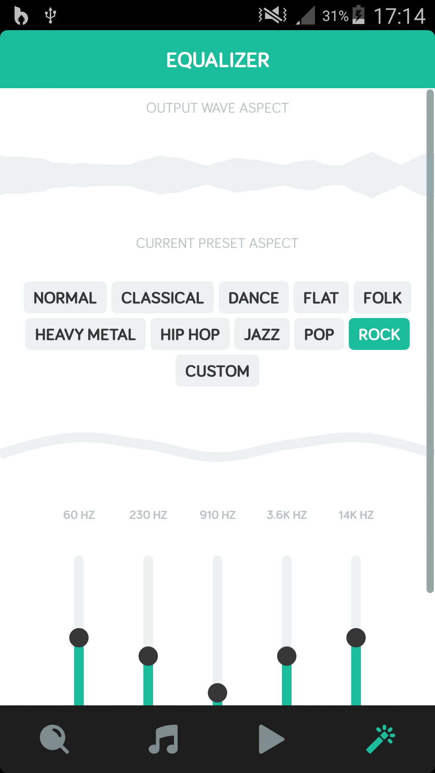Tap the CURRENT PRESET ASPECT label
435x773 pixels.
click(x=217, y=243)
